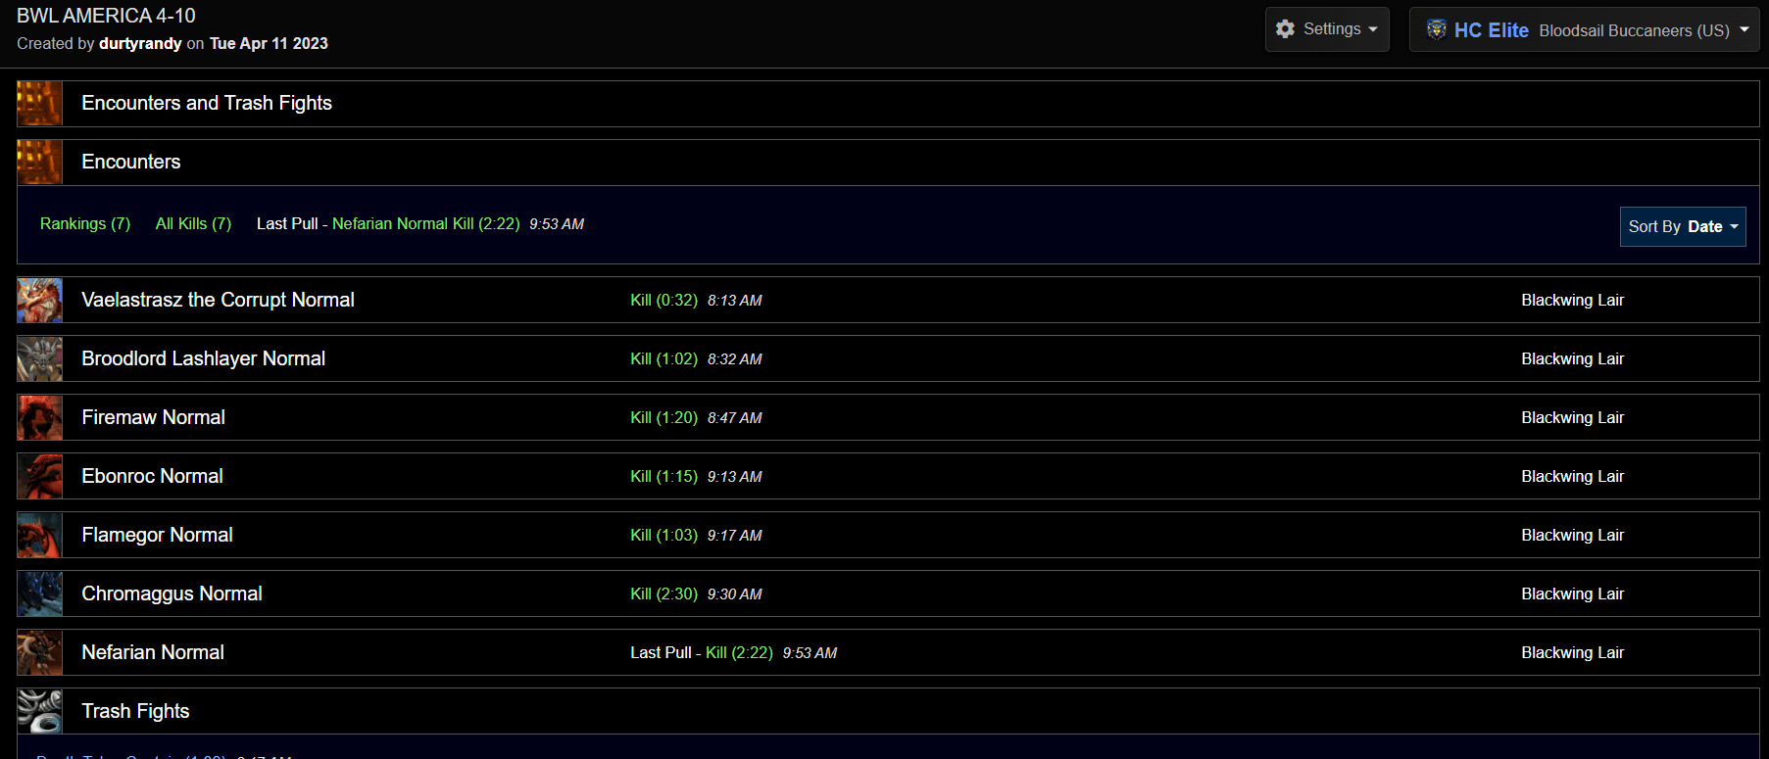The image size is (1769, 759).
Task: Click the Ebonroc boss icon
Action: click(x=39, y=476)
